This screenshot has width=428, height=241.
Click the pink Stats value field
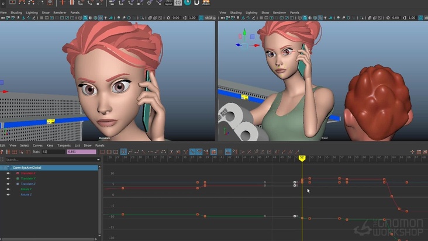pyautogui.click(x=81, y=152)
